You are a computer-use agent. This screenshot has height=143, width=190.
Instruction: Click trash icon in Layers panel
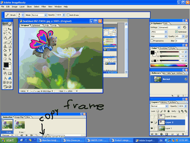pos(183,134)
